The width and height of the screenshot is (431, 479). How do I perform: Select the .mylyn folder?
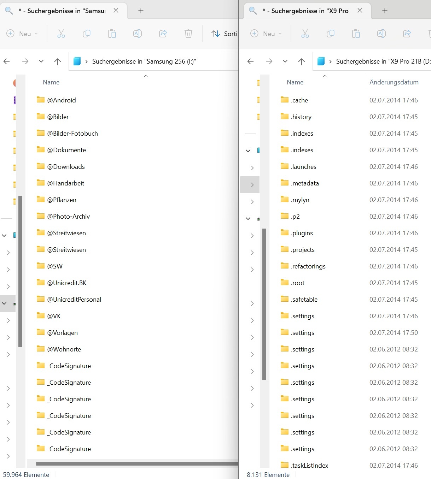pyautogui.click(x=300, y=200)
